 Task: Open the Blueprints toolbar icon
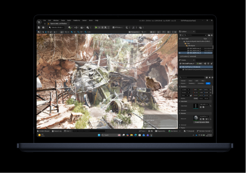76,27
